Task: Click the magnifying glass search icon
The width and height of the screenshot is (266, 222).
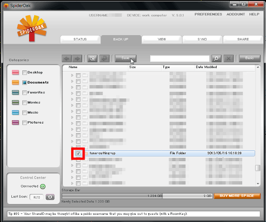Action: coord(216,58)
